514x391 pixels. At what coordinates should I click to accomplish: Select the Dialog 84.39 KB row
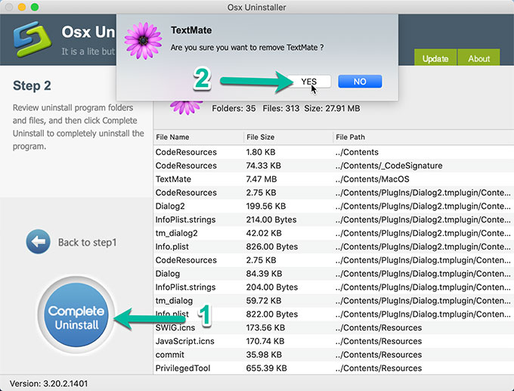pos(333,274)
